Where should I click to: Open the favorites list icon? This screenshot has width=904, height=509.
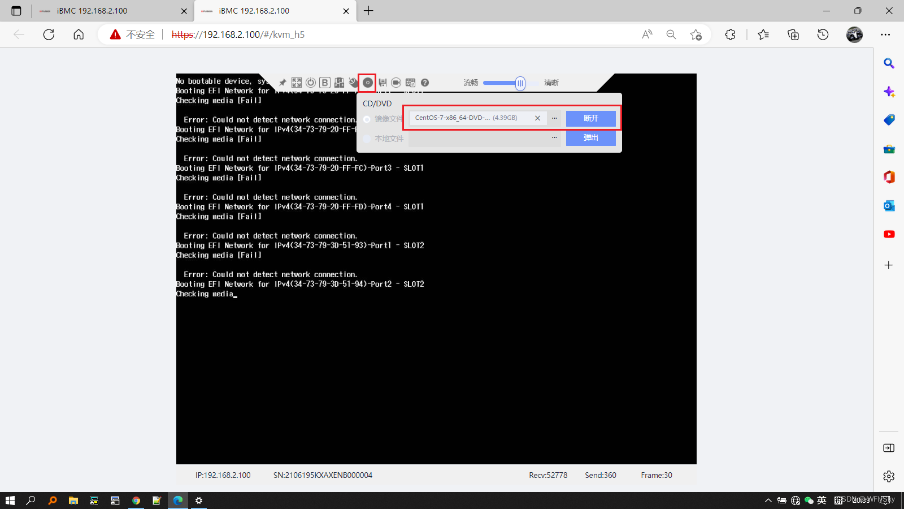click(x=763, y=34)
